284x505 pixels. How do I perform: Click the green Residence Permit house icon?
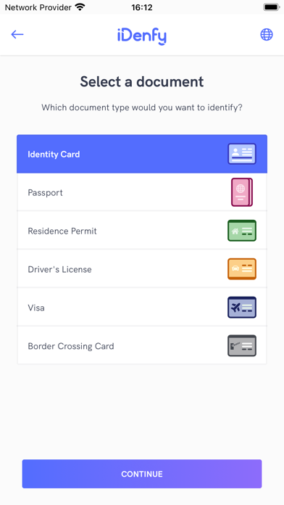(x=242, y=231)
